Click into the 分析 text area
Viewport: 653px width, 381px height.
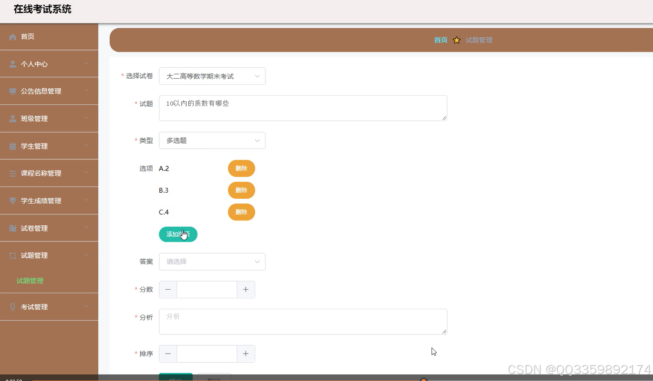pos(303,322)
